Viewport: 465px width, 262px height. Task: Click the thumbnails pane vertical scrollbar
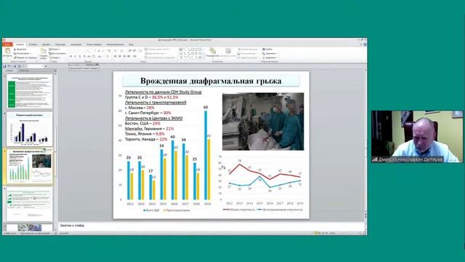click(x=55, y=151)
